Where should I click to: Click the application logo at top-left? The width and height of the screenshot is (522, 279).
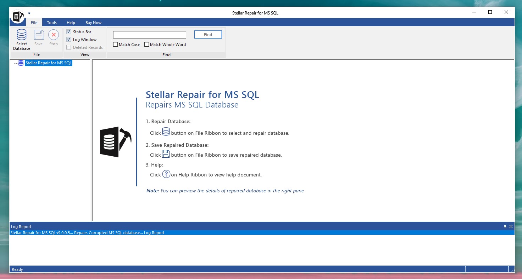pos(18,17)
